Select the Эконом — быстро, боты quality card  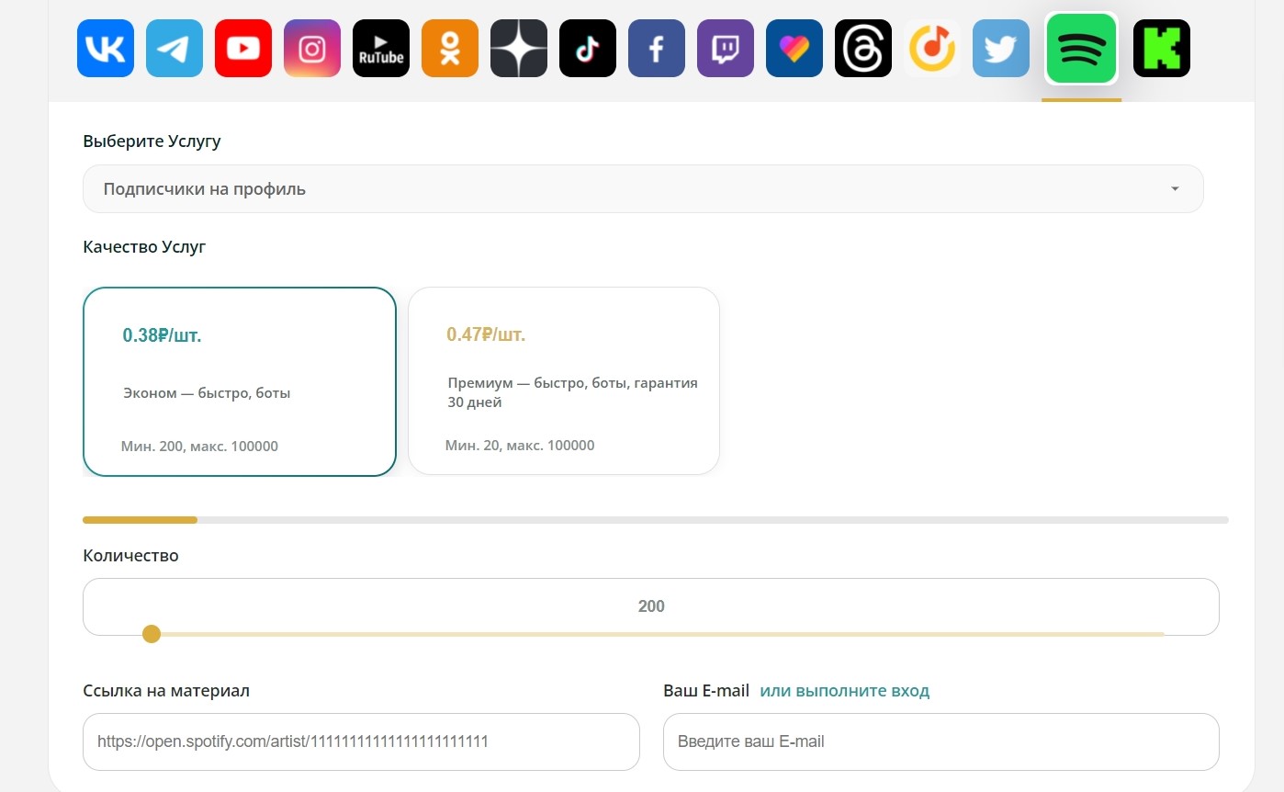coord(240,381)
